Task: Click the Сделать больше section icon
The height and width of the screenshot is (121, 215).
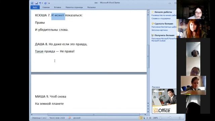Action: click(x=153, y=24)
